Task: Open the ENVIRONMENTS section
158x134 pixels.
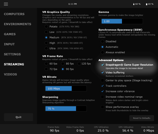Action: (17, 24)
